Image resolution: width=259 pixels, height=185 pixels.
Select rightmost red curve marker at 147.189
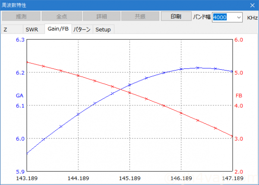[232, 136]
